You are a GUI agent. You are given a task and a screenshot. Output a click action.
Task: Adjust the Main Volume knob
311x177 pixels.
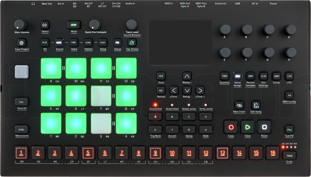click(x=20, y=25)
